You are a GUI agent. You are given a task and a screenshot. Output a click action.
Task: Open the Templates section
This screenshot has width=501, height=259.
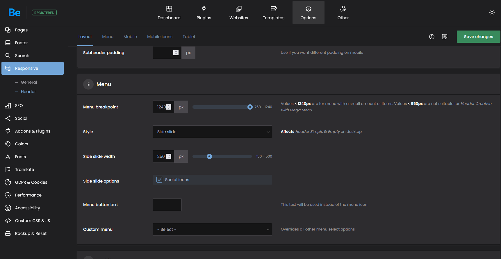[x=274, y=12]
